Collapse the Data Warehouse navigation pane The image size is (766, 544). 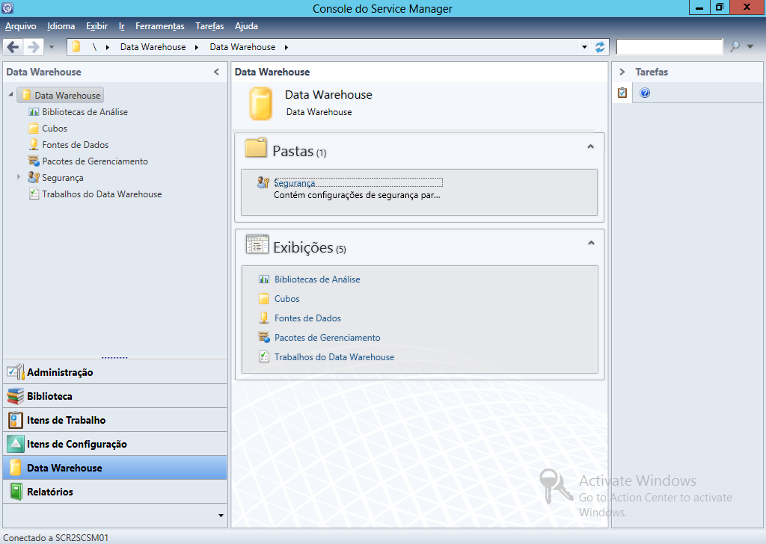216,72
